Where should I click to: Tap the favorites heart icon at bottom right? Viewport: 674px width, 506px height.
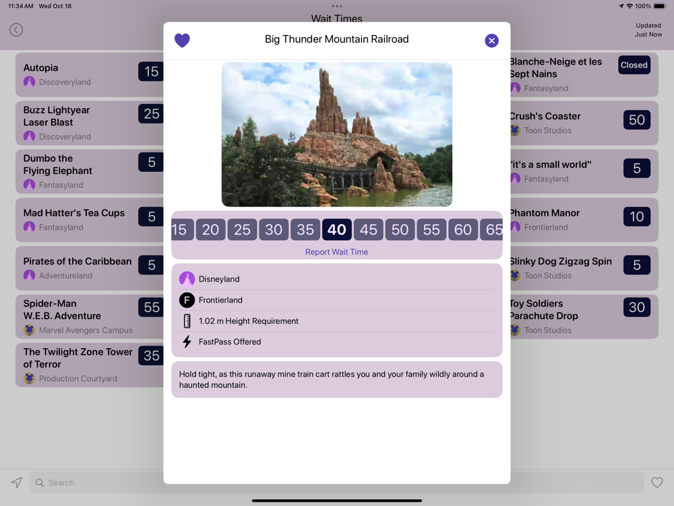click(656, 482)
